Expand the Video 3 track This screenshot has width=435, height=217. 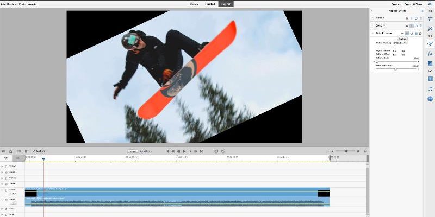[x=2, y=167]
